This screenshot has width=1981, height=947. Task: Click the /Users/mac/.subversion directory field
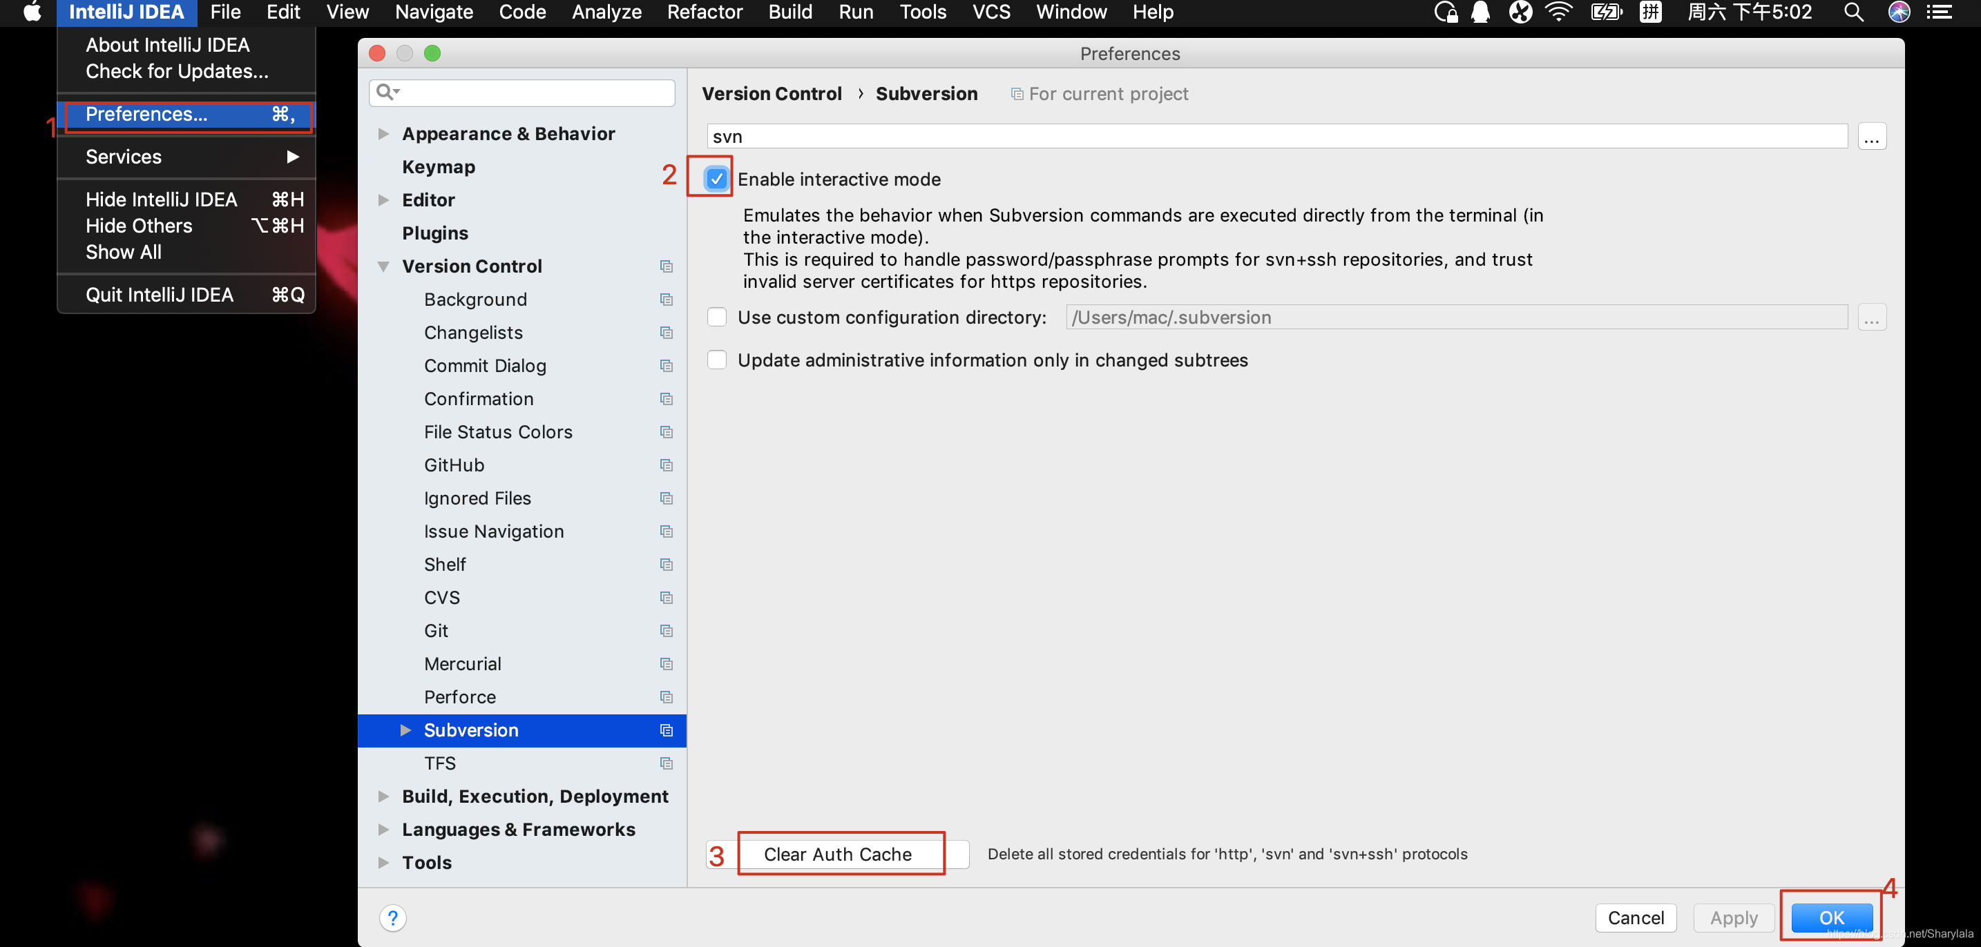pyautogui.click(x=1457, y=317)
